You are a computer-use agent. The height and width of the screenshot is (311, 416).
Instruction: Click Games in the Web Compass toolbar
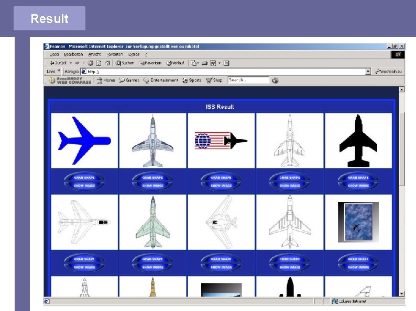129,80
